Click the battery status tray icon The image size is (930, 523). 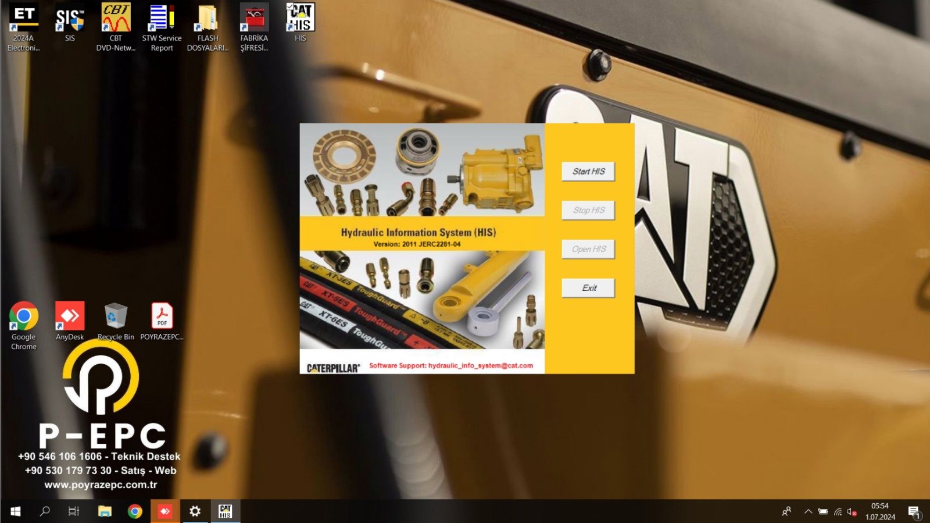point(823,512)
